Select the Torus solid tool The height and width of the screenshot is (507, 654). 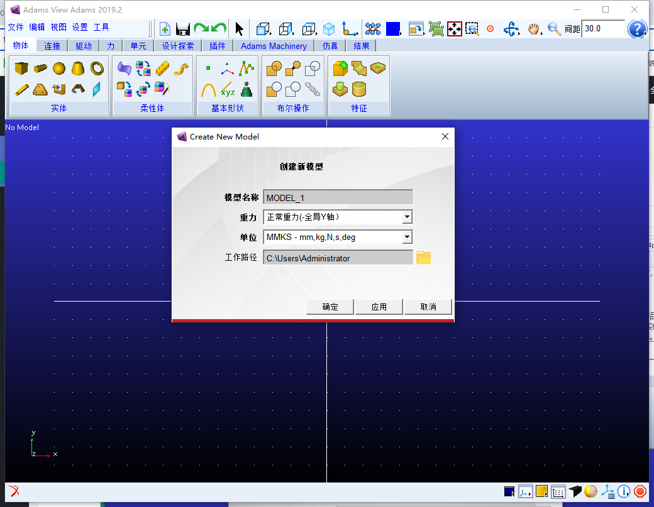click(97, 68)
